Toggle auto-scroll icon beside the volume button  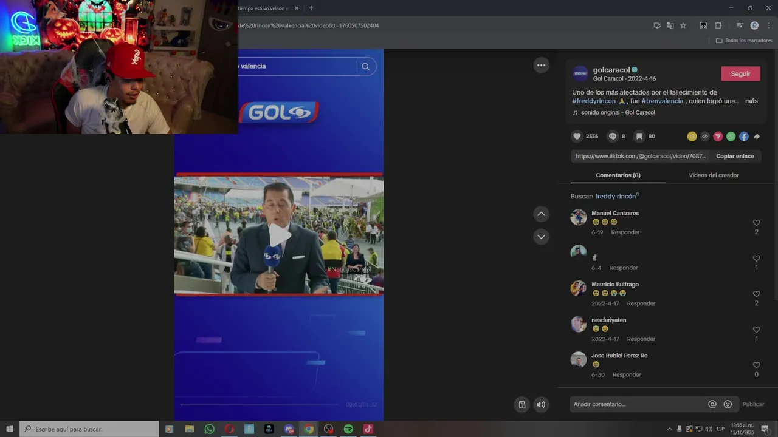click(x=522, y=405)
